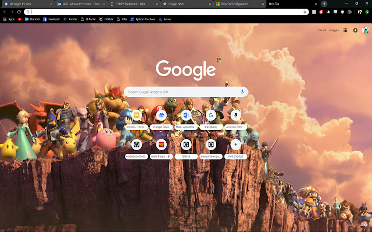Open the Google account avatar
This screenshot has height=232, width=372.
tap(365, 30)
